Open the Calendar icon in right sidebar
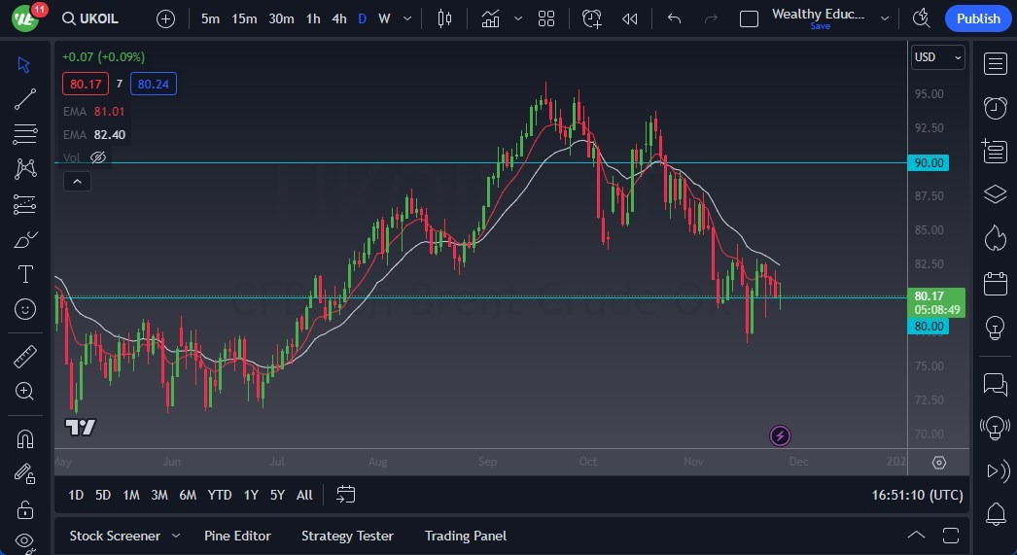 [x=995, y=283]
